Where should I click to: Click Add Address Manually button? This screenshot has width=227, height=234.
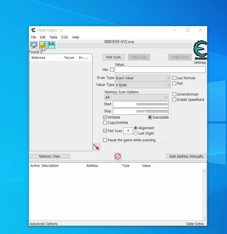pos(186,156)
